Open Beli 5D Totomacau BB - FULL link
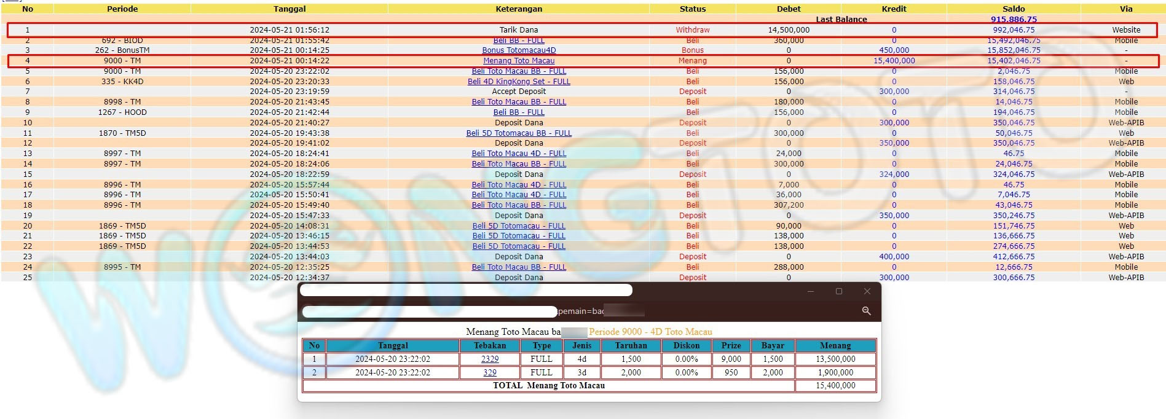 click(518, 133)
